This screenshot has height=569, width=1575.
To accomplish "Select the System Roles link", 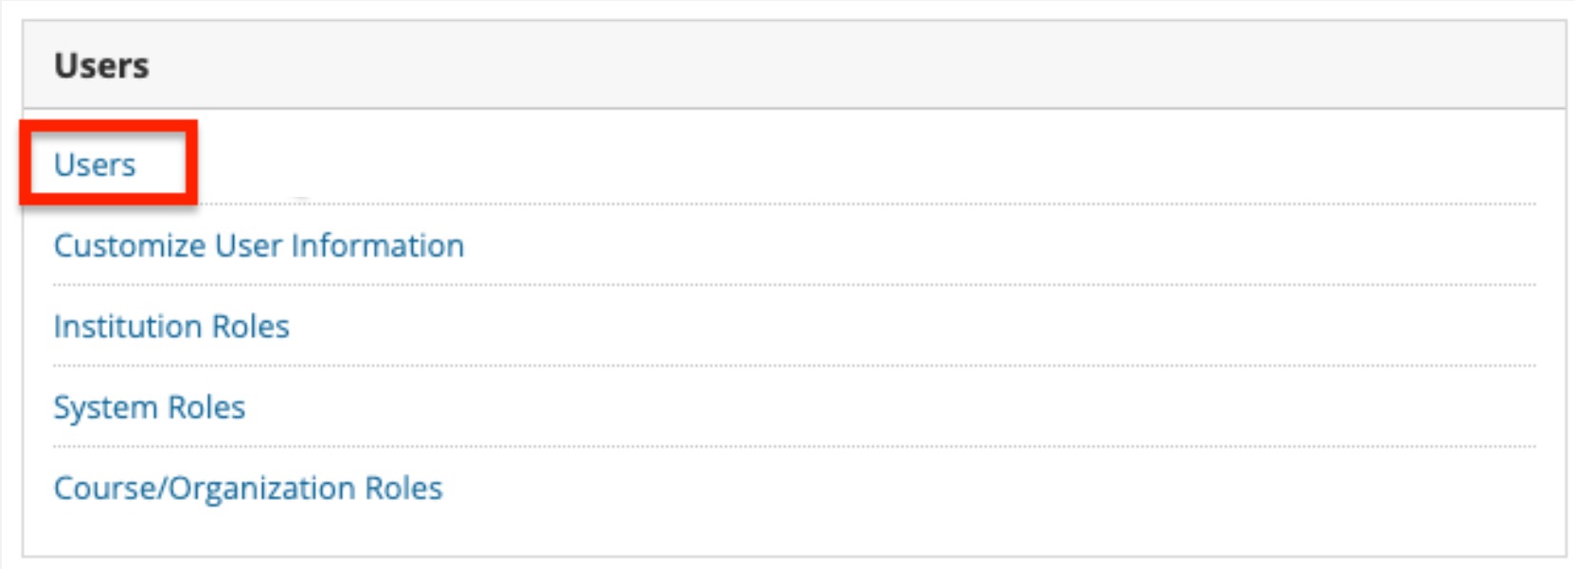I will click(150, 407).
